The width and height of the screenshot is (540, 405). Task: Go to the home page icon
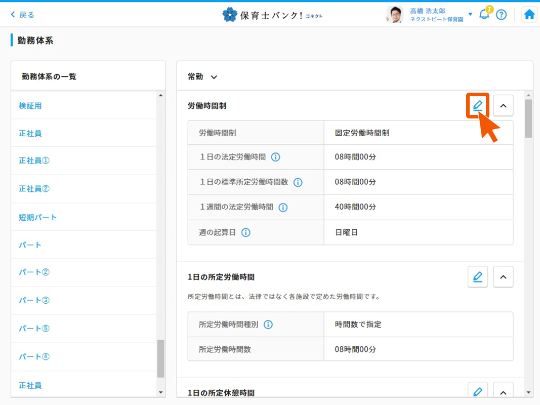[x=529, y=15]
